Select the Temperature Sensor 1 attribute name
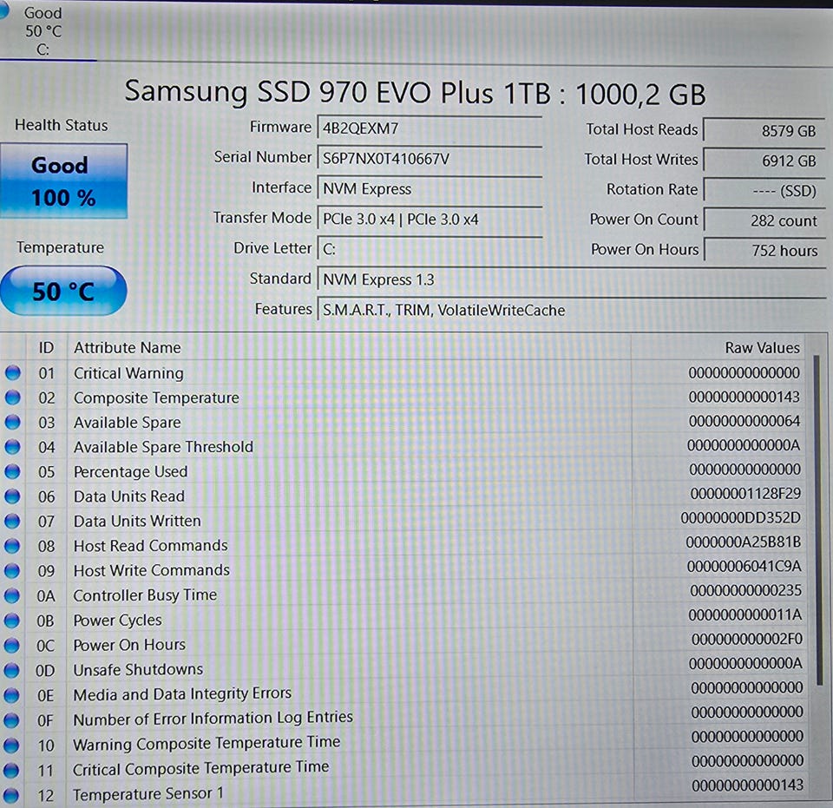This screenshot has height=808, width=833. (148, 795)
